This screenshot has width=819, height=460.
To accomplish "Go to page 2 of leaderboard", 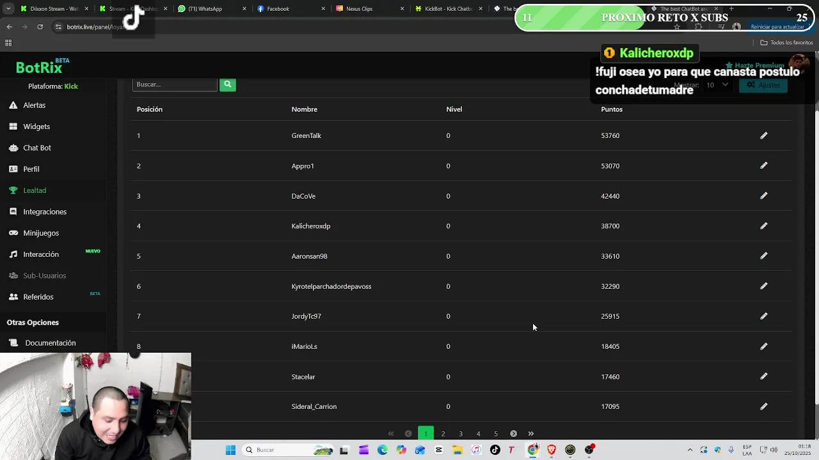I will coord(443,434).
